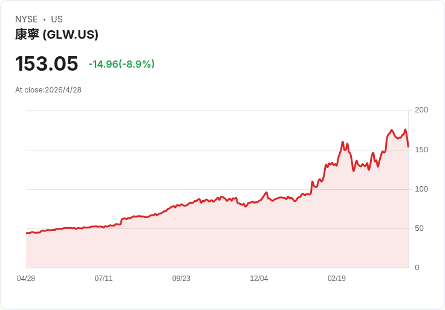The image size is (445, 310).
Task: Click the 07/11 date on x-axis
Action: point(103,279)
